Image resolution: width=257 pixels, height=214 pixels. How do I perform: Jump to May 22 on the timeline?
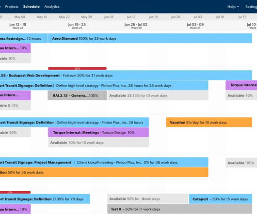(x=64, y=17)
